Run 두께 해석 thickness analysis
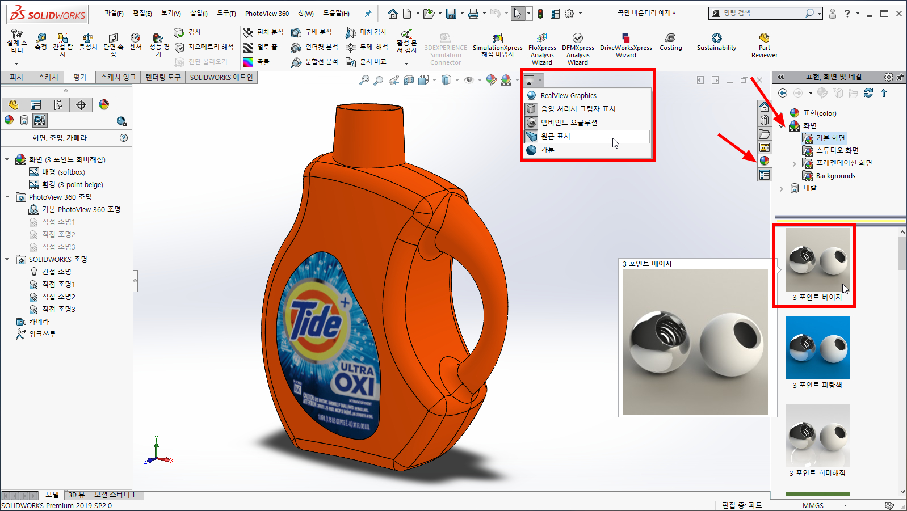The height and width of the screenshot is (511, 907). point(367,47)
